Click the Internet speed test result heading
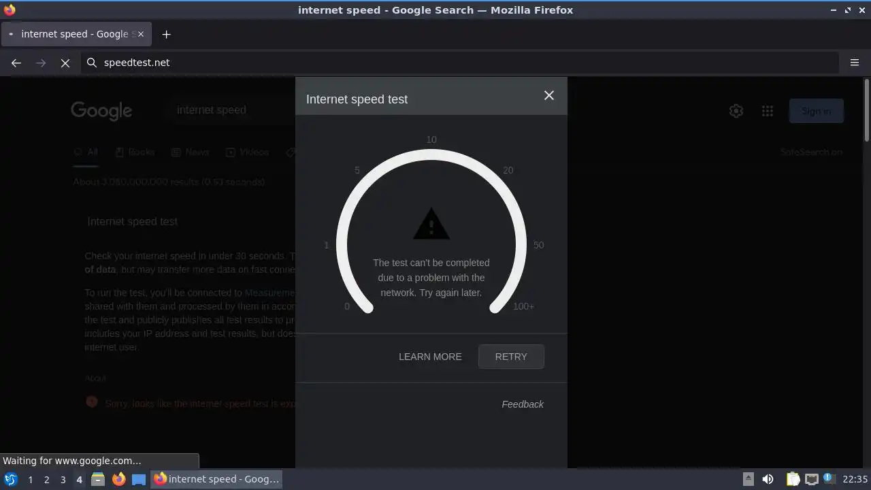The height and width of the screenshot is (490, 871). coord(132,222)
